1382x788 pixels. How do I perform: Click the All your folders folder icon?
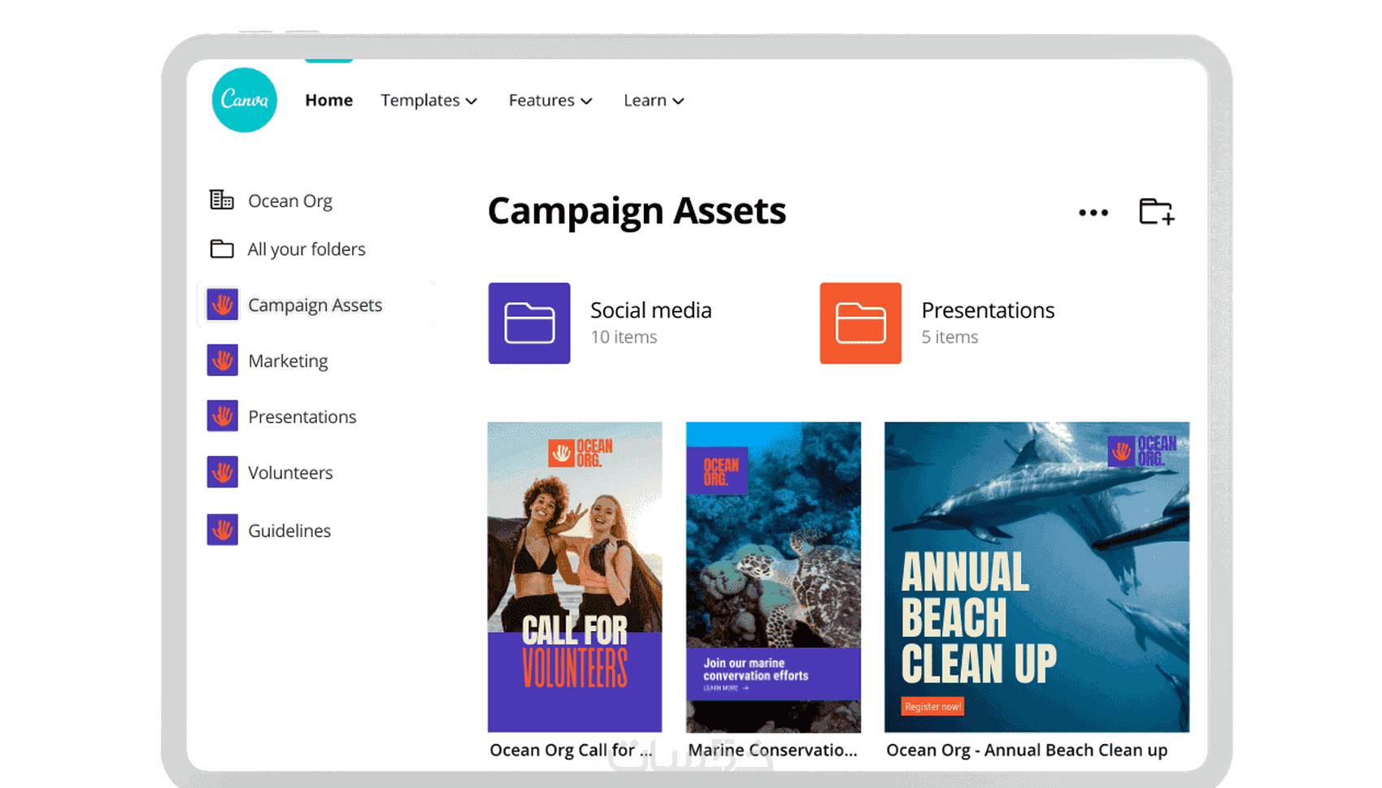pyautogui.click(x=221, y=249)
